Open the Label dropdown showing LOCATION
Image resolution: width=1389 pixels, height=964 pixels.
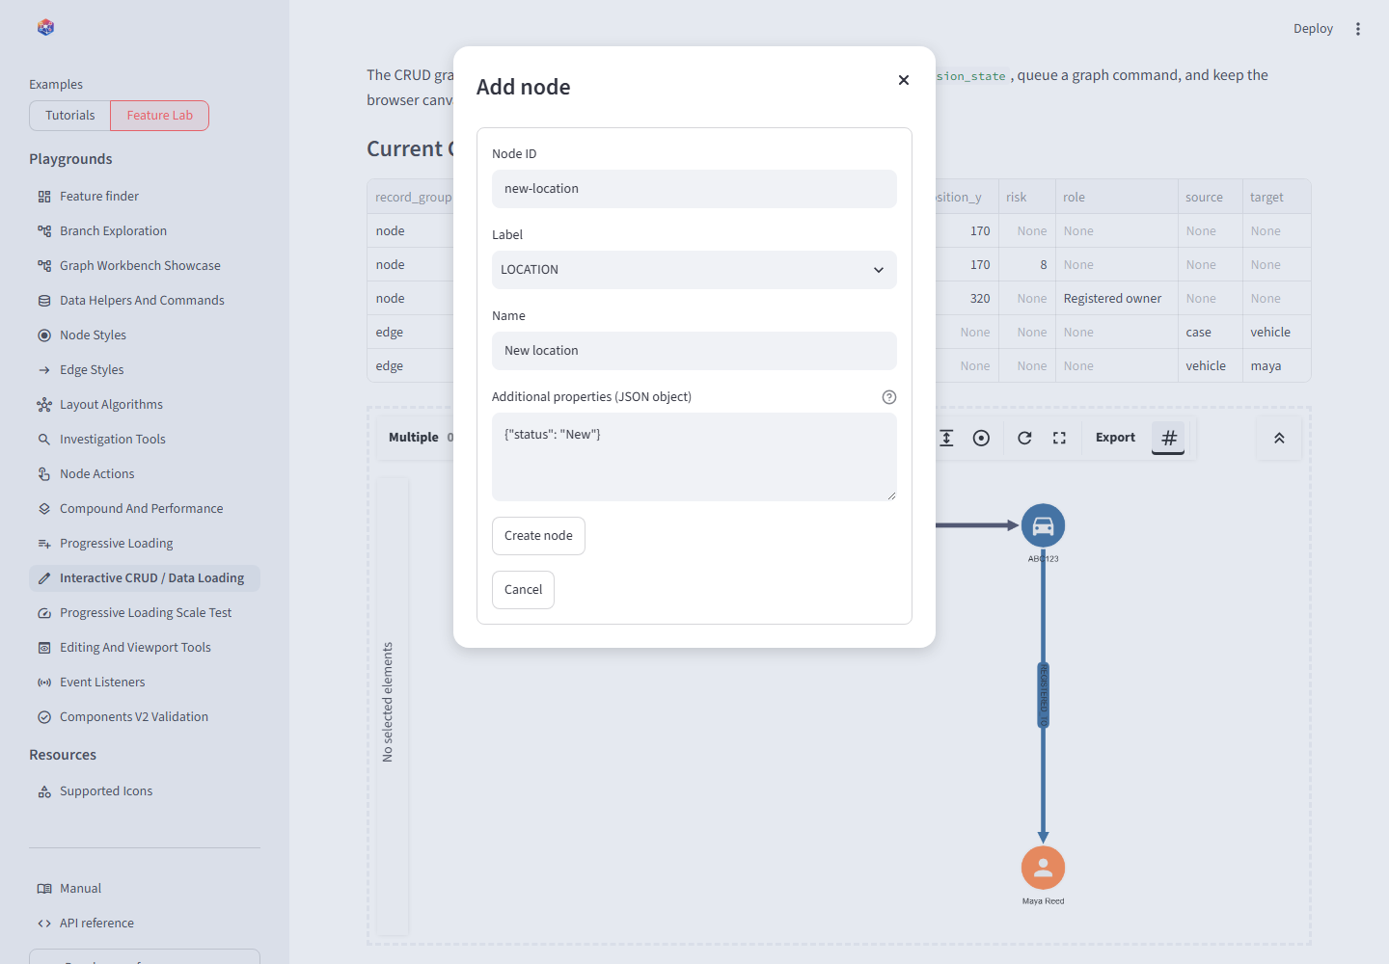(x=694, y=270)
